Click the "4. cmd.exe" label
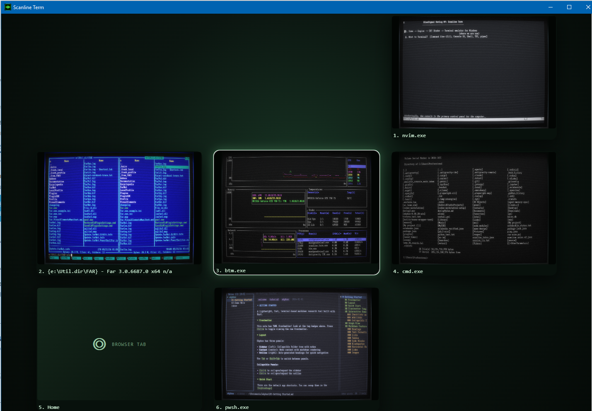The height and width of the screenshot is (411, 592). [x=408, y=271]
